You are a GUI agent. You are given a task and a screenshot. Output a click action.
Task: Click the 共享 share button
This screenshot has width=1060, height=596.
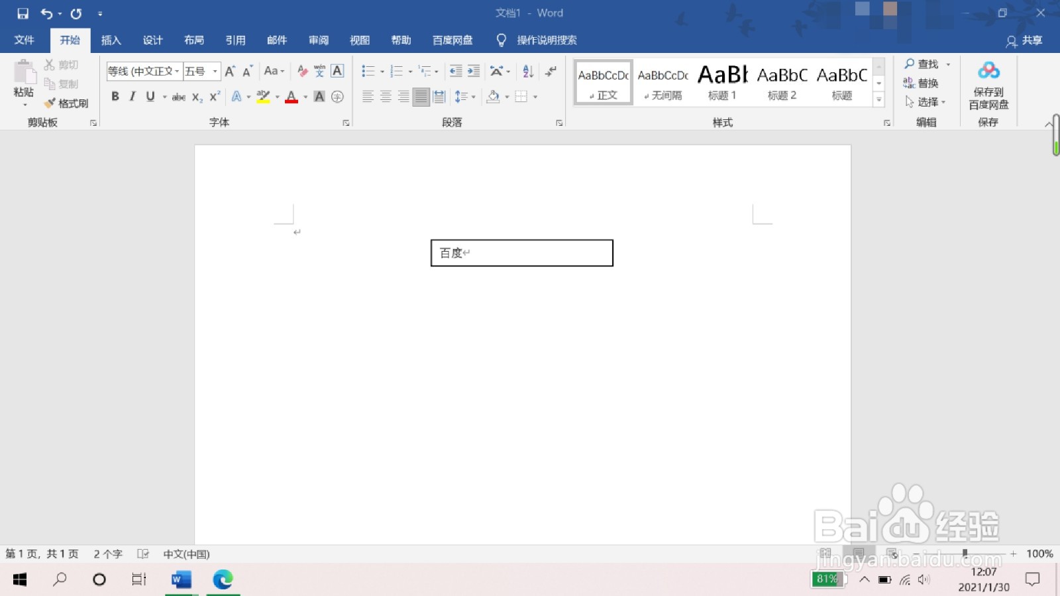click(1024, 41)
